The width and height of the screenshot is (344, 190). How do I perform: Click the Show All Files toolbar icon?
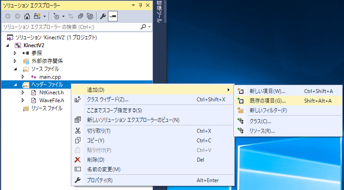coord(90,17)
